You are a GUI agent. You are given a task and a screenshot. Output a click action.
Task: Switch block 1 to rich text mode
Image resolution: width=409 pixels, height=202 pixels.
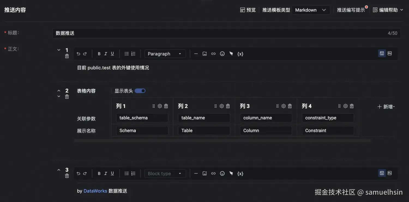382,53
